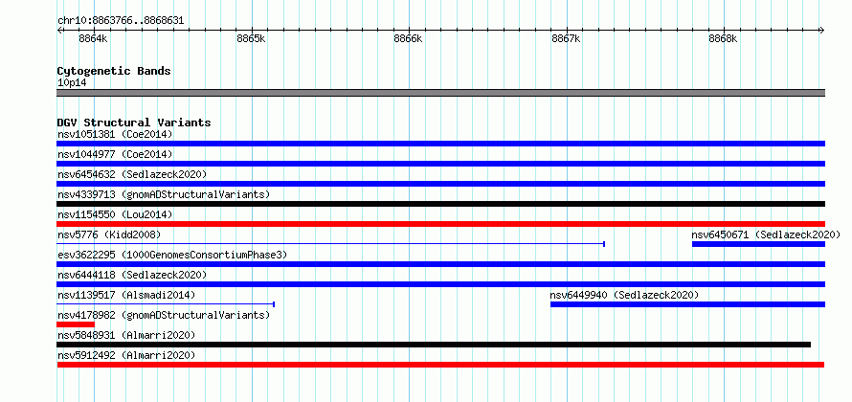
Task: Select the 10p14 band label
Action: click(72, 82)
